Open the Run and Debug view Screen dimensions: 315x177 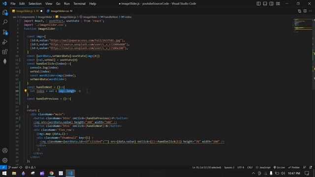[5, 42]
